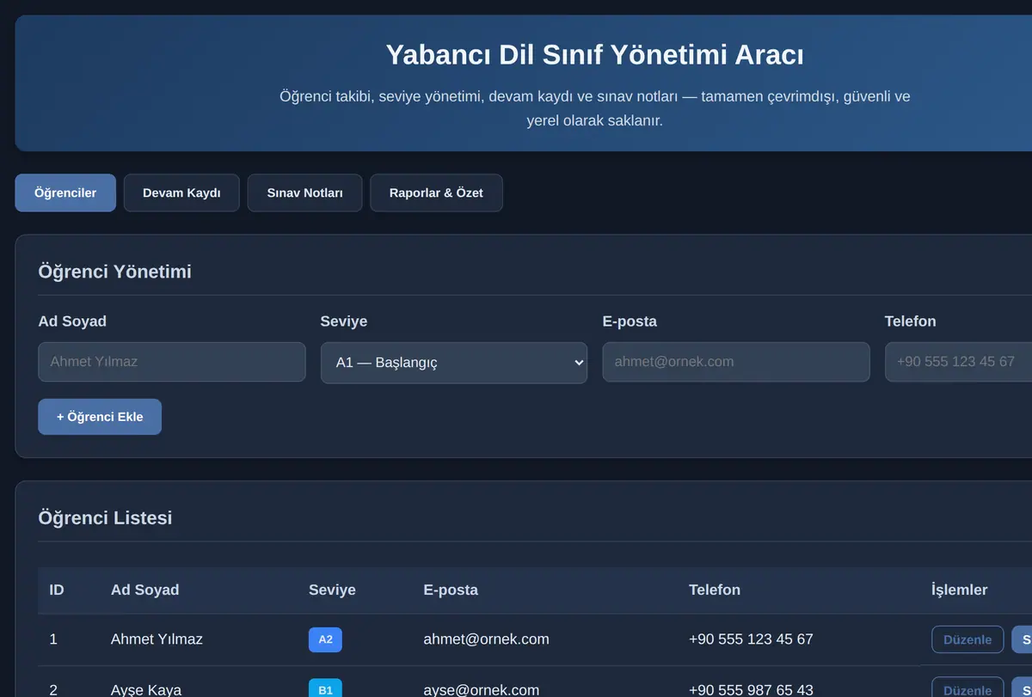Open the Seviye dropdown
The height and width of the screenshot is (697, 1032).
click(454, 363)
